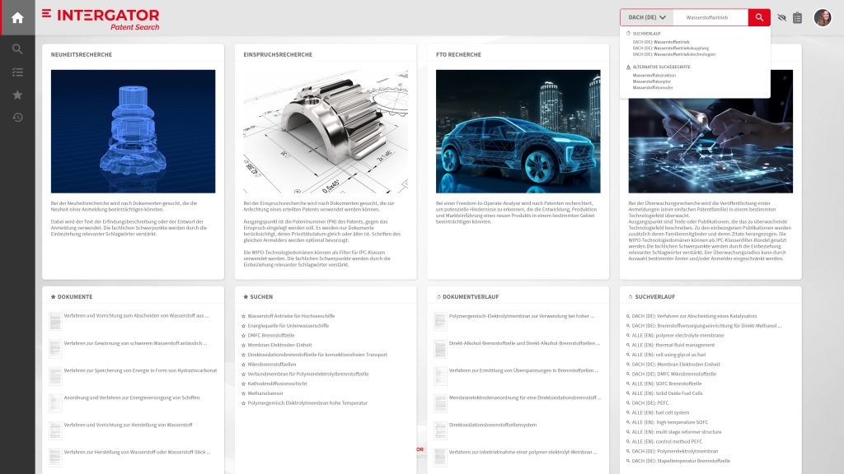Choose alternative term 'Wasserstoffakzeptor'
This screenshot has height=474, width=844.
coord(652,81)
